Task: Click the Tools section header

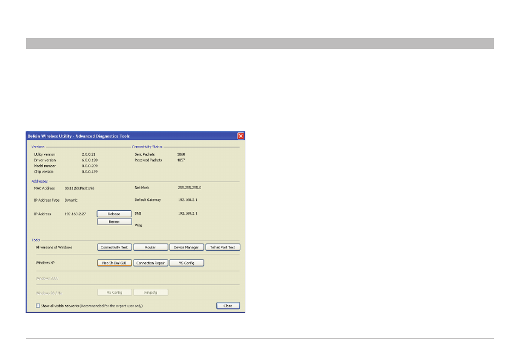Action: (35, 240)
